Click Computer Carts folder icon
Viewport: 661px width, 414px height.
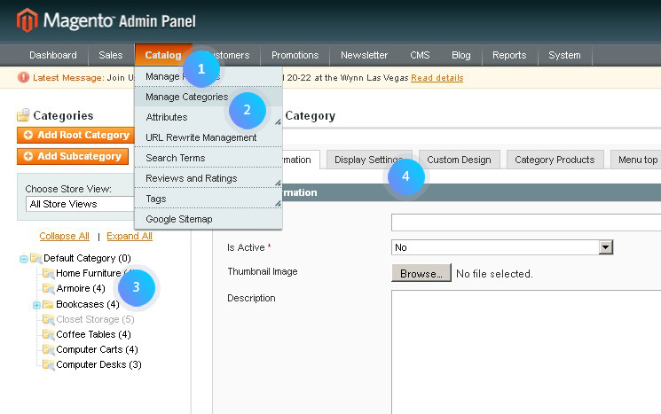[x=49, y=349]
